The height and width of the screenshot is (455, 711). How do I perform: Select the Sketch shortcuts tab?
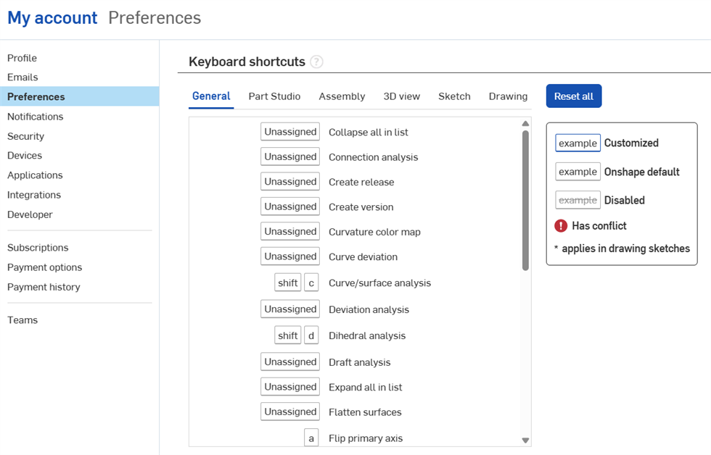pyautogui.click(x=454, y=96)
